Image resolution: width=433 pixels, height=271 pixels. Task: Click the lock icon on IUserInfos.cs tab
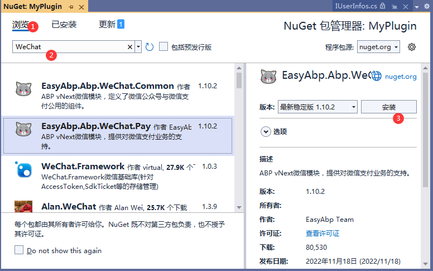coord(382,6)
